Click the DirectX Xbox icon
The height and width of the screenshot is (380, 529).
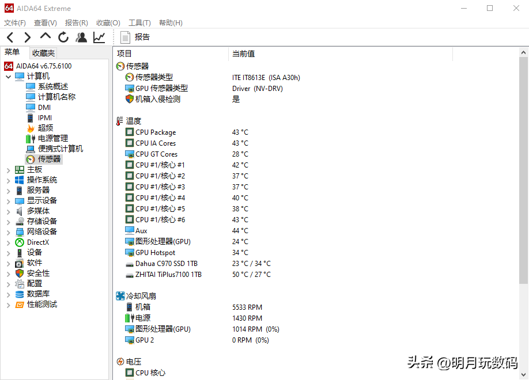(x=20, y=242)
